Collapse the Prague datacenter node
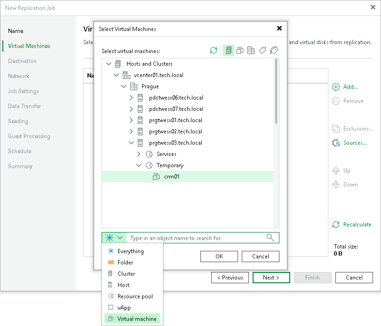This screenshot has width=381, height=326. [x=124, y=86]
